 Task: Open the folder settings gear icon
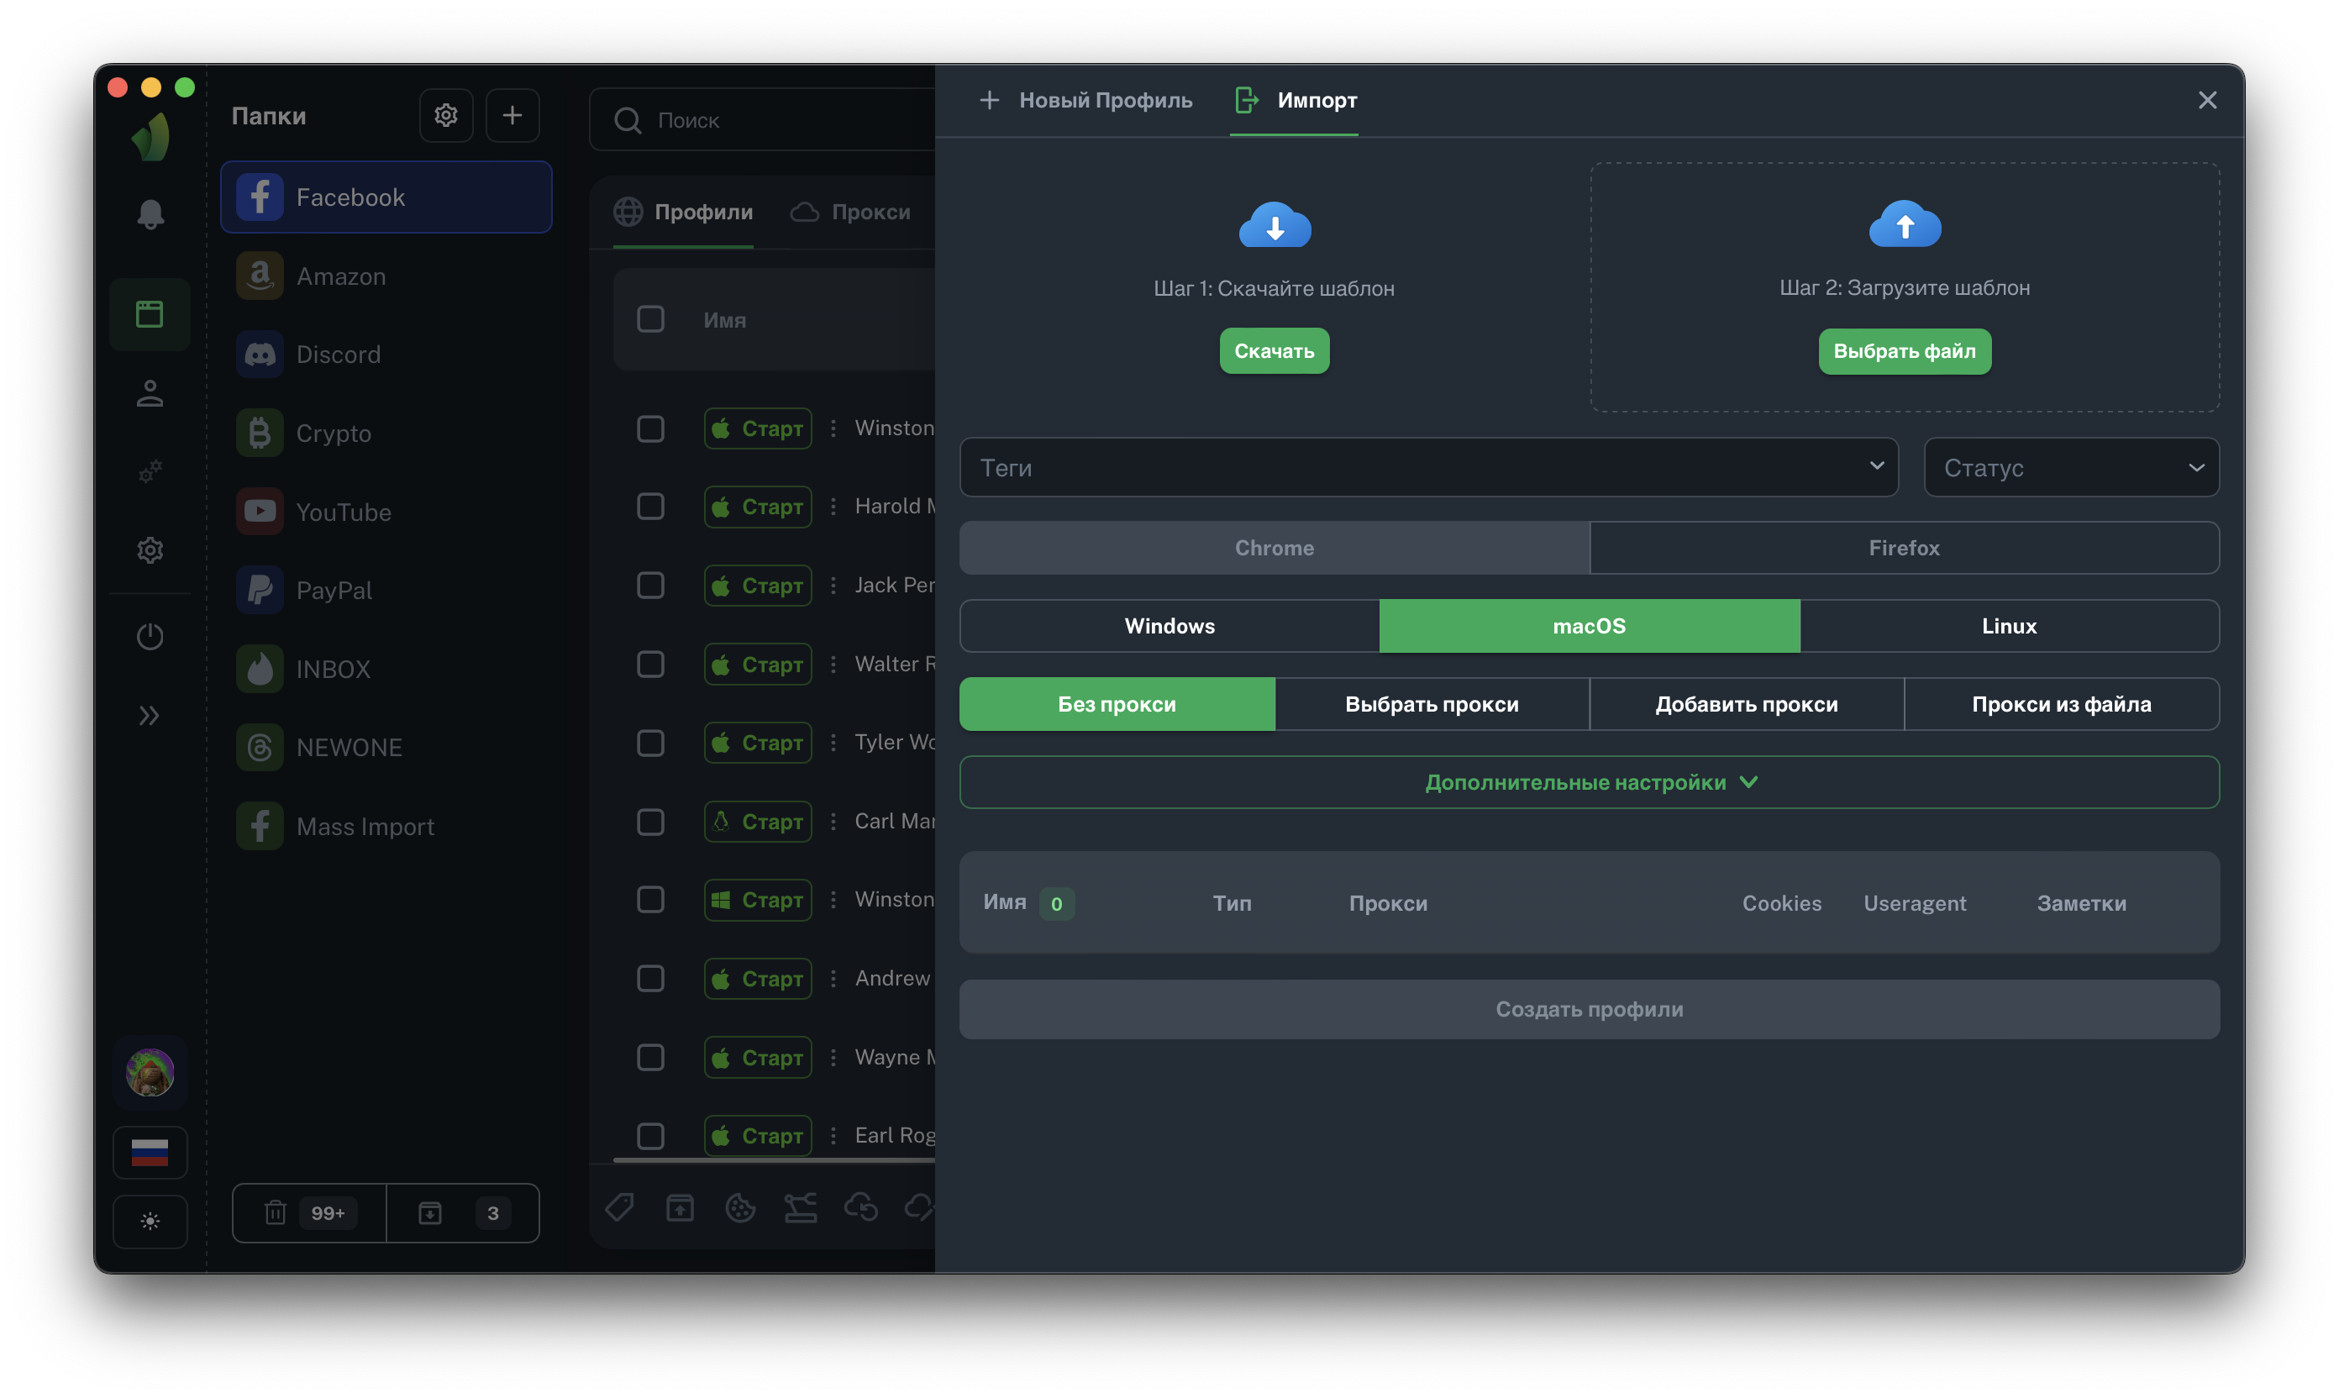tap(445, 115)
